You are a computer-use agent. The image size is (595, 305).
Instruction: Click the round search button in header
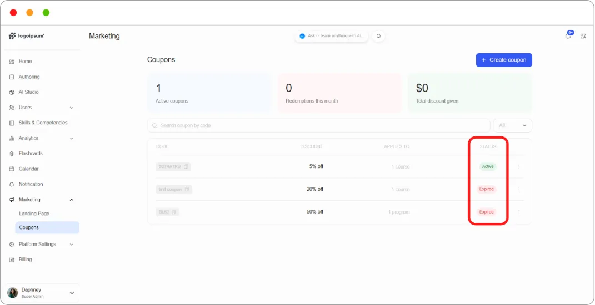[x=378, y=36]
